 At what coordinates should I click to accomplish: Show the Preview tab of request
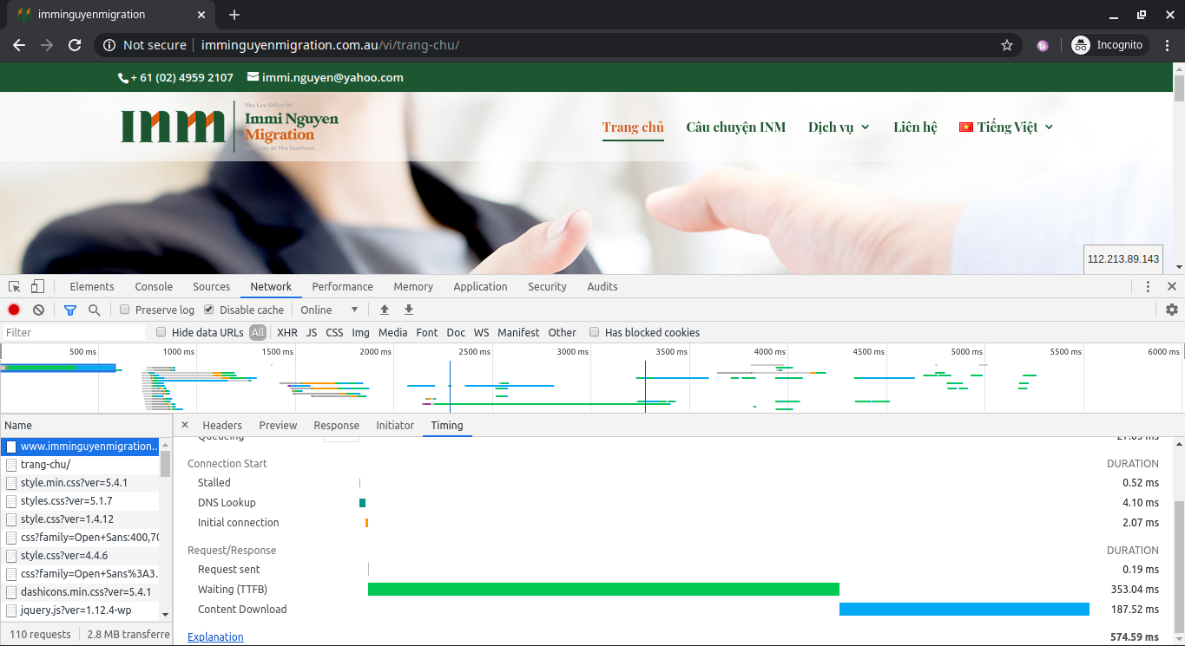pyautogui.click(x=278, y=425)
